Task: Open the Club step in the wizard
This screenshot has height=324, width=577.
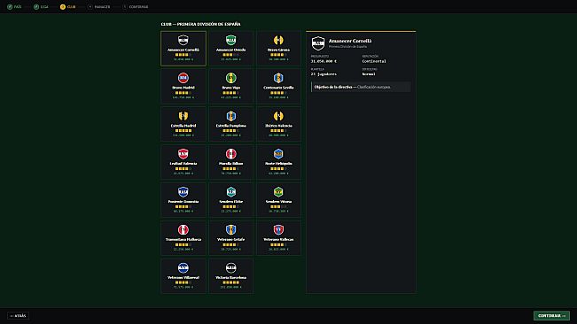Action: pyautogui.click(x=67, y=7)
